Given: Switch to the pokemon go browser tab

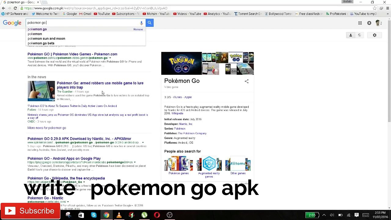Looking at the screenshot, I should [x=20, y=2].
